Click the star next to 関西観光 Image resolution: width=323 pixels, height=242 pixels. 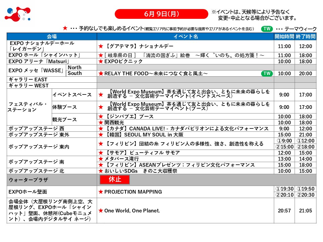coord(101,123)
